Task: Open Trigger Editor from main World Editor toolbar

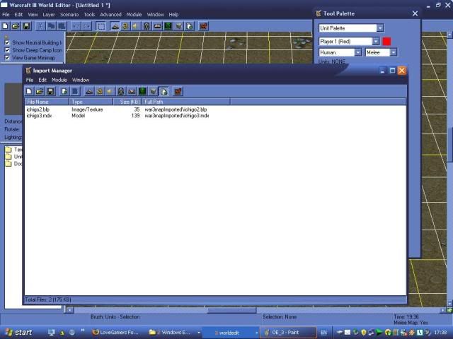Action: pyautogui.click(x=125, y=26)
